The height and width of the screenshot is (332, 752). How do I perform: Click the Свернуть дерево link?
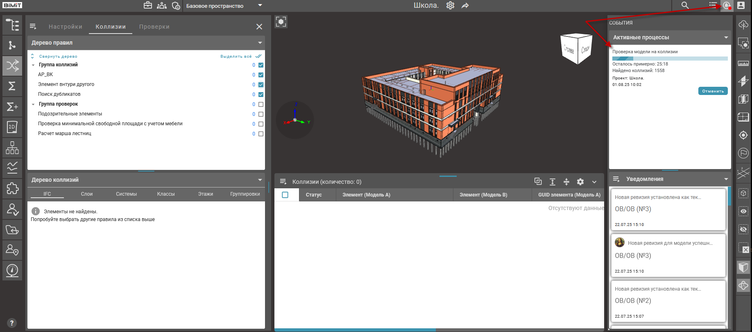point(58,56)
